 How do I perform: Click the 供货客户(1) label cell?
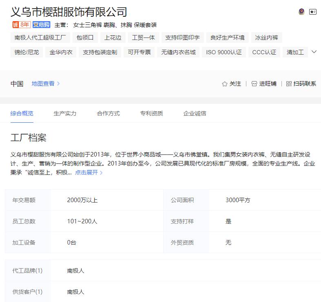(x=28, y=292)
